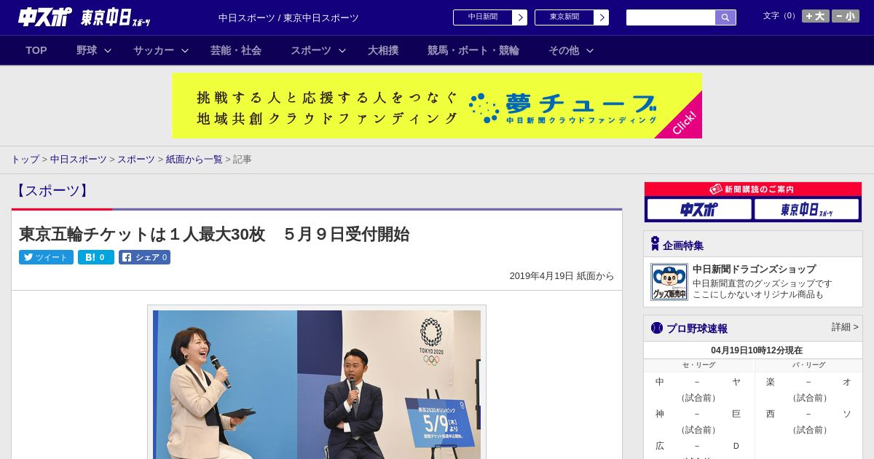Follow 中日スポーツ breadcrumb link
This screenshot has width=874, height=459.
pyautogui.click(x=79, y=160)
